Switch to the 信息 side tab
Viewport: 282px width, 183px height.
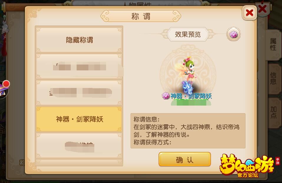(x=273, y=78)
